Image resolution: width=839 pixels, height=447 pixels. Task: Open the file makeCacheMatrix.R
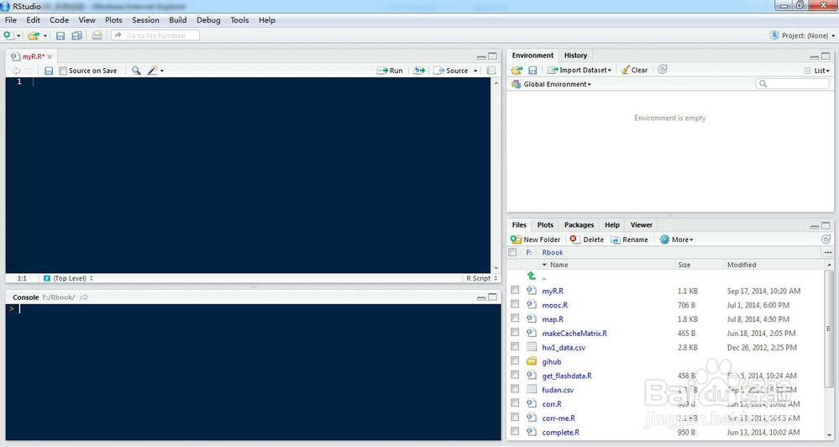pos(574,334)
